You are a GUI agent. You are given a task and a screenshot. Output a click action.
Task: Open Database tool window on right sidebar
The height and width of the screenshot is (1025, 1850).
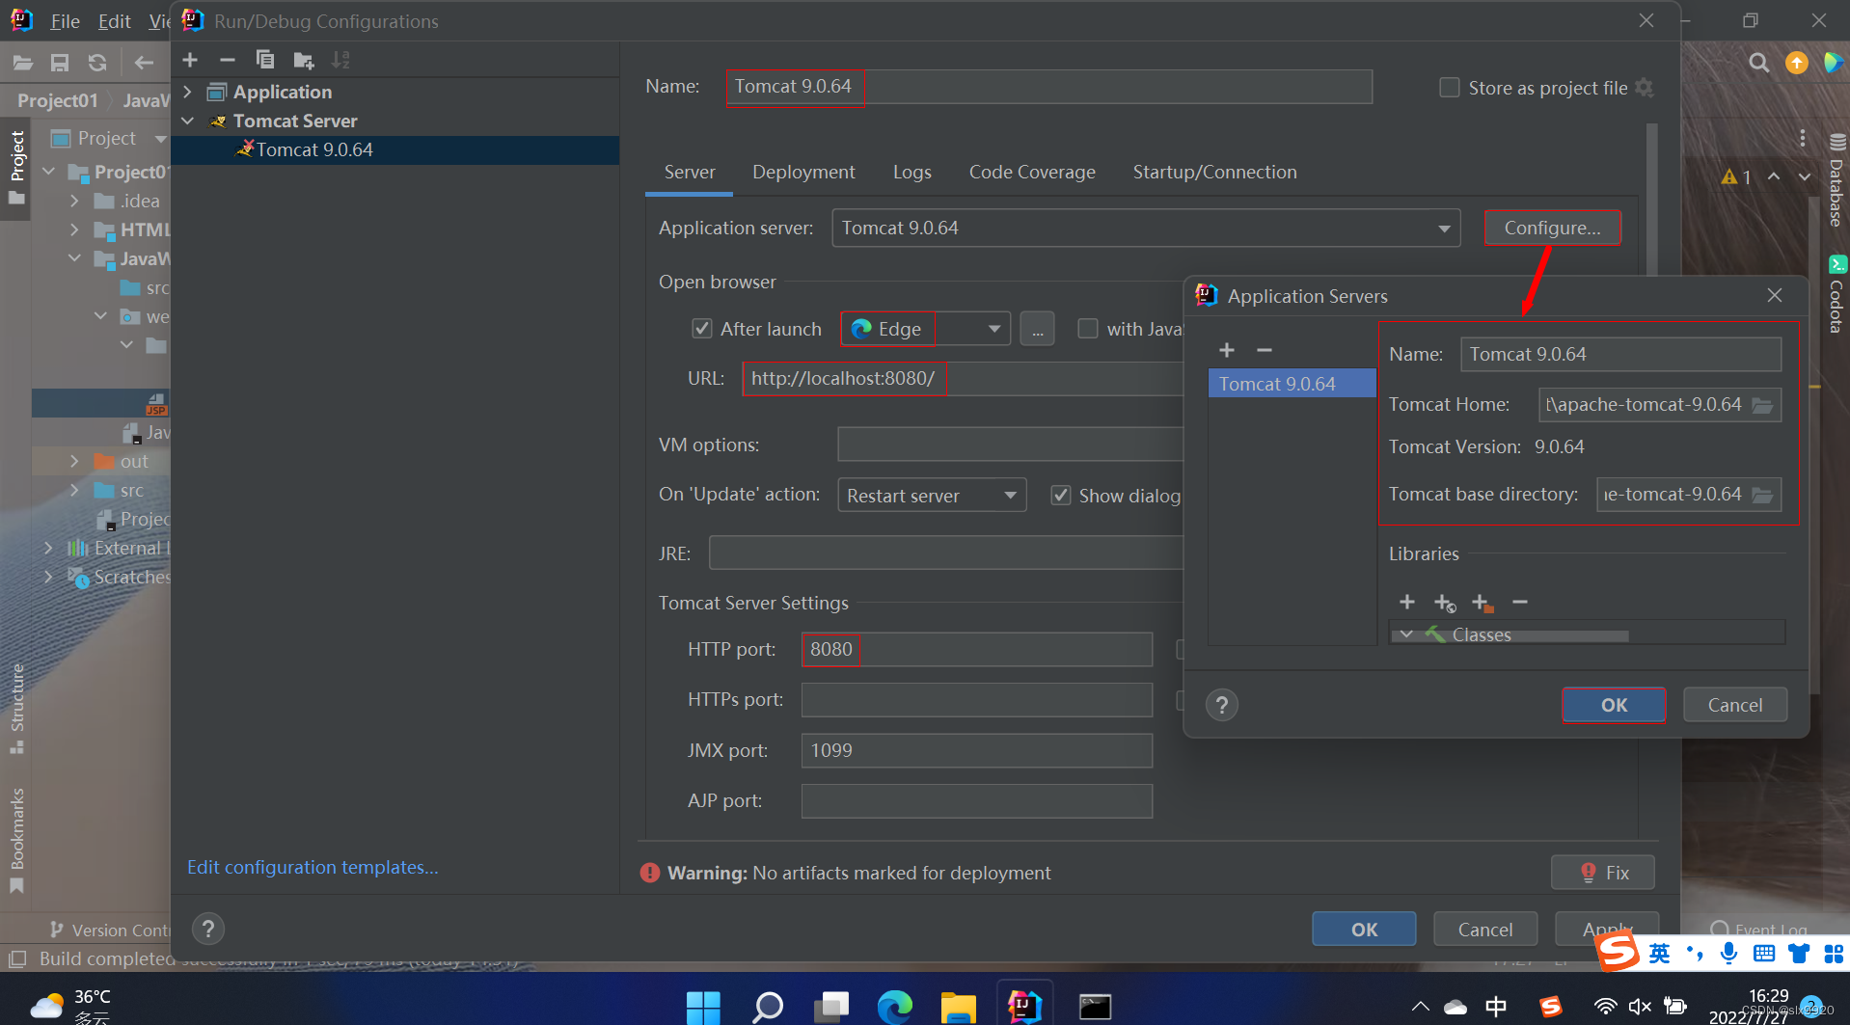pos(1836,179)
